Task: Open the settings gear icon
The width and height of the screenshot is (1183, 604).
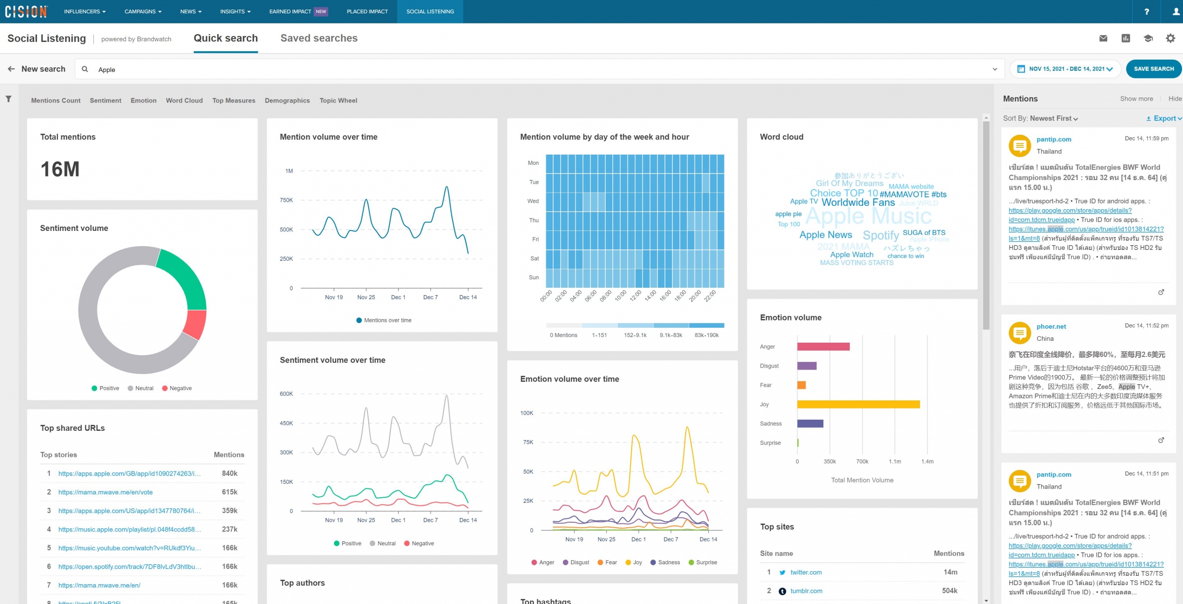Action: pyautogui.click(x=1170, y=38)
